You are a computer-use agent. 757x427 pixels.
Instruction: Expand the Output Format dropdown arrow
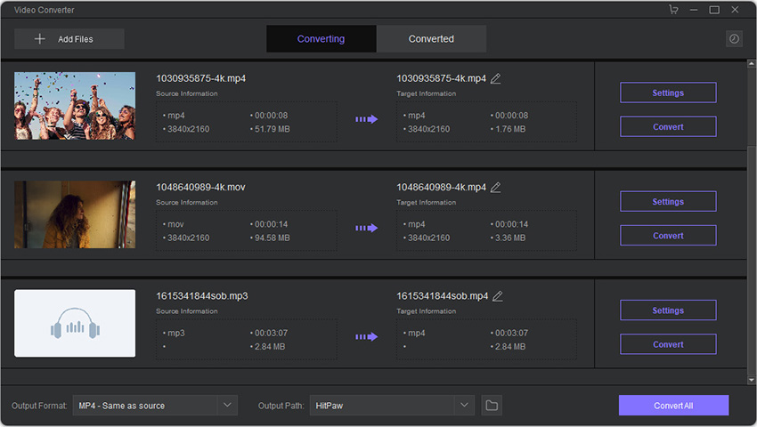coord(227,406)
